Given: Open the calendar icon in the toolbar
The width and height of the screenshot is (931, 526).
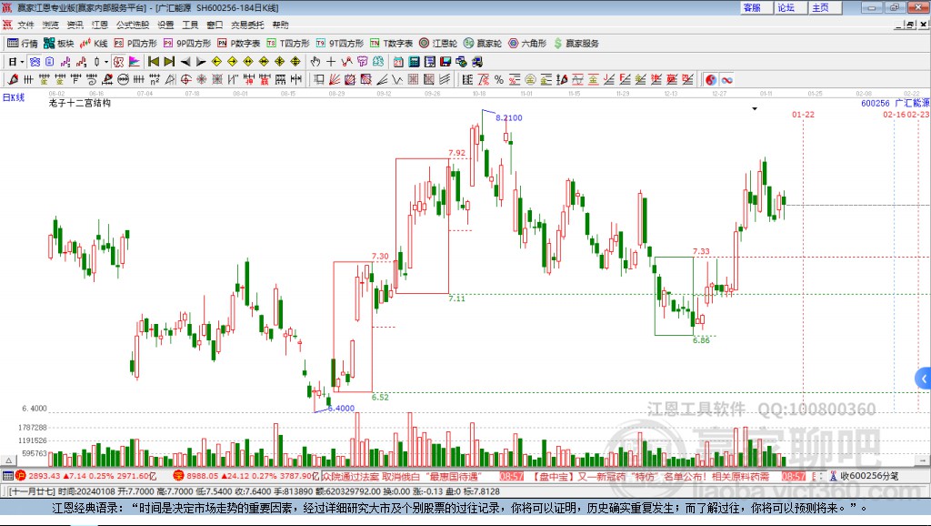Looking at the screenshot, I should (x=398, y=62).
